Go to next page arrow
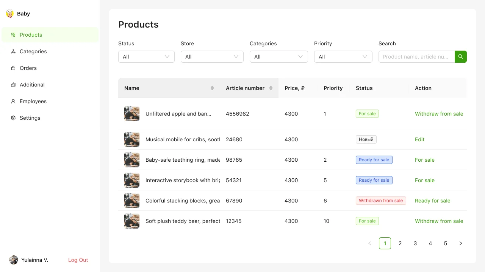Viewport: 485px width, 272px height. [461, 243]
